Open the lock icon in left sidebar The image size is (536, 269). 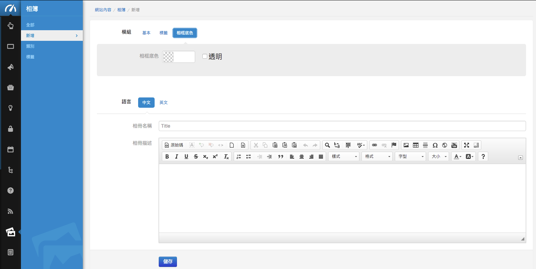coord(10,129)
